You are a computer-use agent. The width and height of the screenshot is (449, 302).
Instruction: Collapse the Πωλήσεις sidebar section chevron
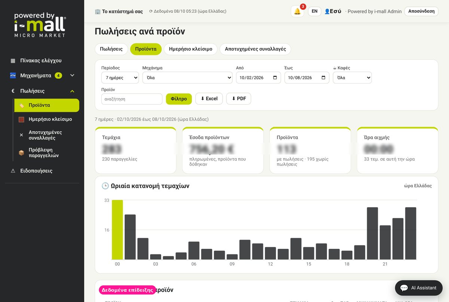pyautogui.click(x=72, y=91)
